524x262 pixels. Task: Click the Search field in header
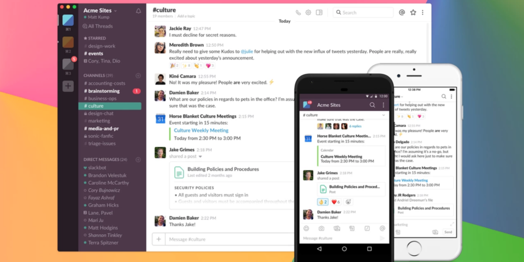click(363, 13)
